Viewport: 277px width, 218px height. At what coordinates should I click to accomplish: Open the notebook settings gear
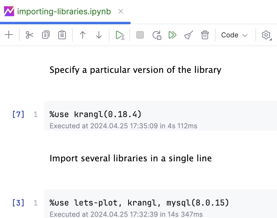pos(266,35)
